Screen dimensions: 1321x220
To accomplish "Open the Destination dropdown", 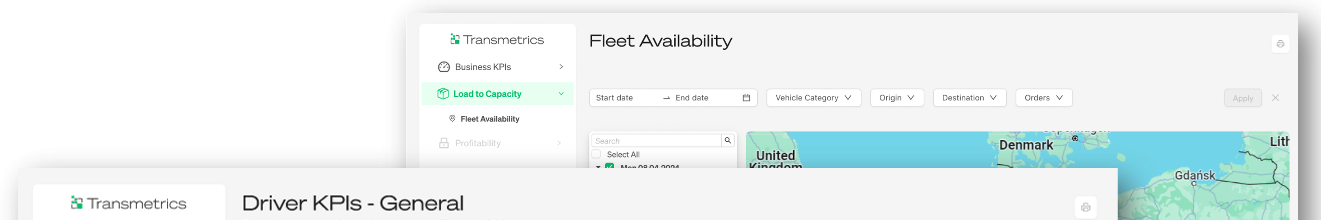I will [969, 98].
